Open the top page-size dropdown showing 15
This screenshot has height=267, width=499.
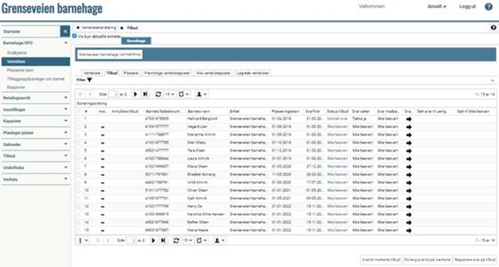coord(171,94)
